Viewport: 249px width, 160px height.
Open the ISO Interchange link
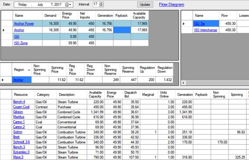(206, 30)
